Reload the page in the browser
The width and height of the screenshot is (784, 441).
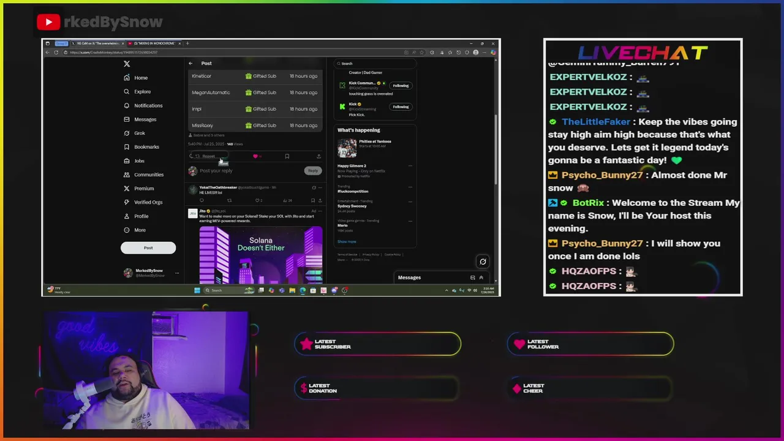pyautogui.click(x=56, y=52)
